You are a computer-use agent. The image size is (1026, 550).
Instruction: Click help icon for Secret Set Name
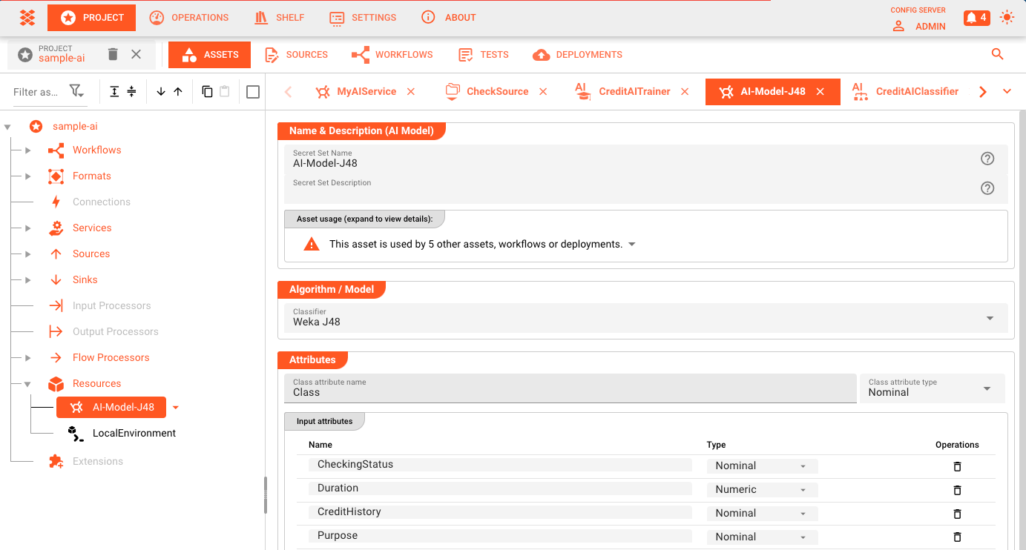(987, 159)
